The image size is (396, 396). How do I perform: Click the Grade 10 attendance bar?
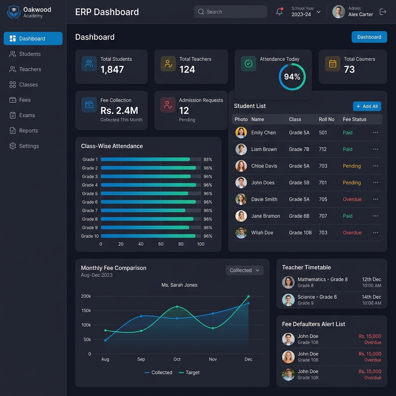(148, 236)
